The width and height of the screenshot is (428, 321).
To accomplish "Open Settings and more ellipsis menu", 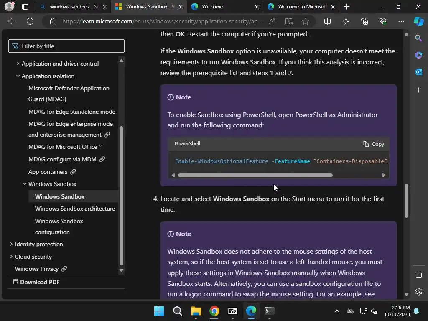I will pos(401,21).
